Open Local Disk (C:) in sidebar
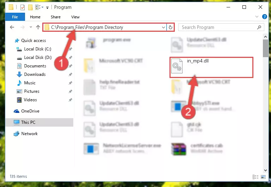This screenshot has width=271, height=187. [37, 49]
